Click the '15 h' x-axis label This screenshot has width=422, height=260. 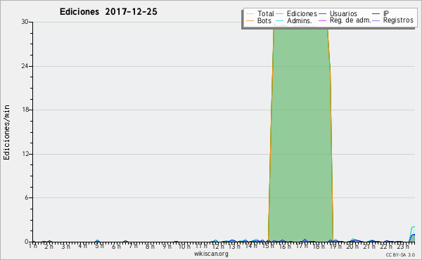pyautogui.click(x=268, y=246)
